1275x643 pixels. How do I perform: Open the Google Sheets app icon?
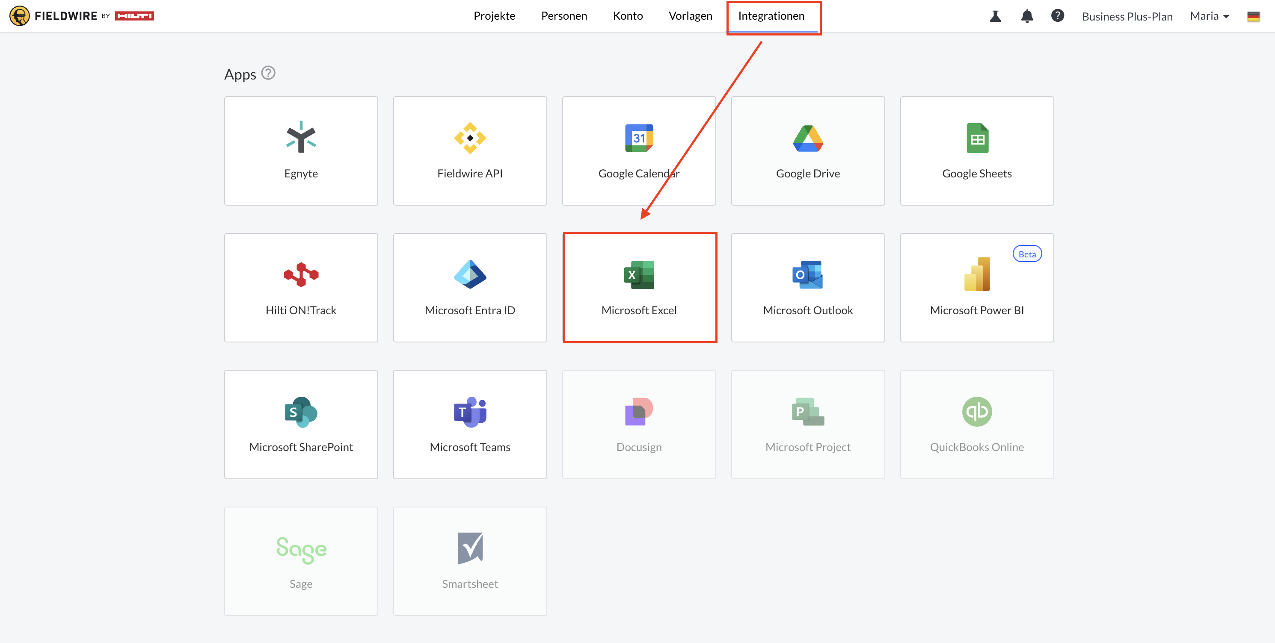coord(977,138)
